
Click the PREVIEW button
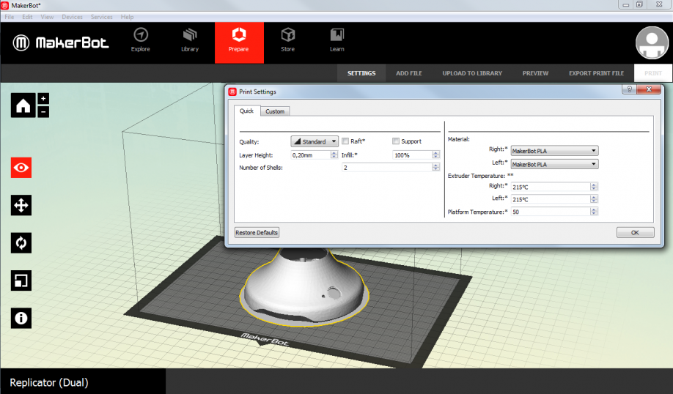(x=535, y=73)
